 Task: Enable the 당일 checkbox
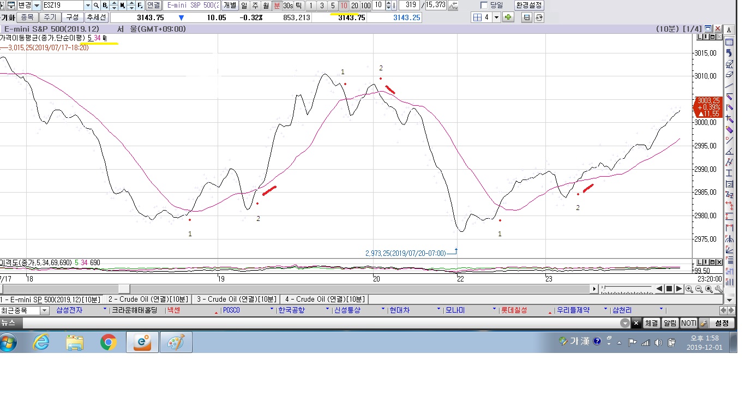(x=484, y=5)
